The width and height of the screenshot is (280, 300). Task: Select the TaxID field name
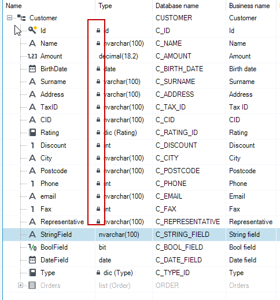tap(49, 107)
